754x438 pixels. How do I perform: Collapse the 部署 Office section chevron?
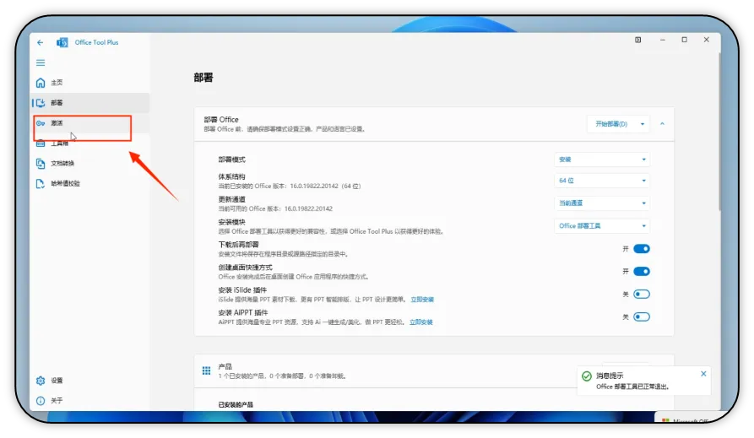(662, 124)
